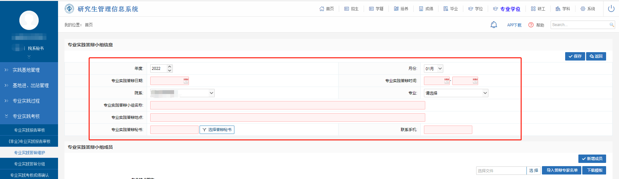
Task: Click the 专业实践答辩小组名称 input field
Action: (x=287, y=105)
